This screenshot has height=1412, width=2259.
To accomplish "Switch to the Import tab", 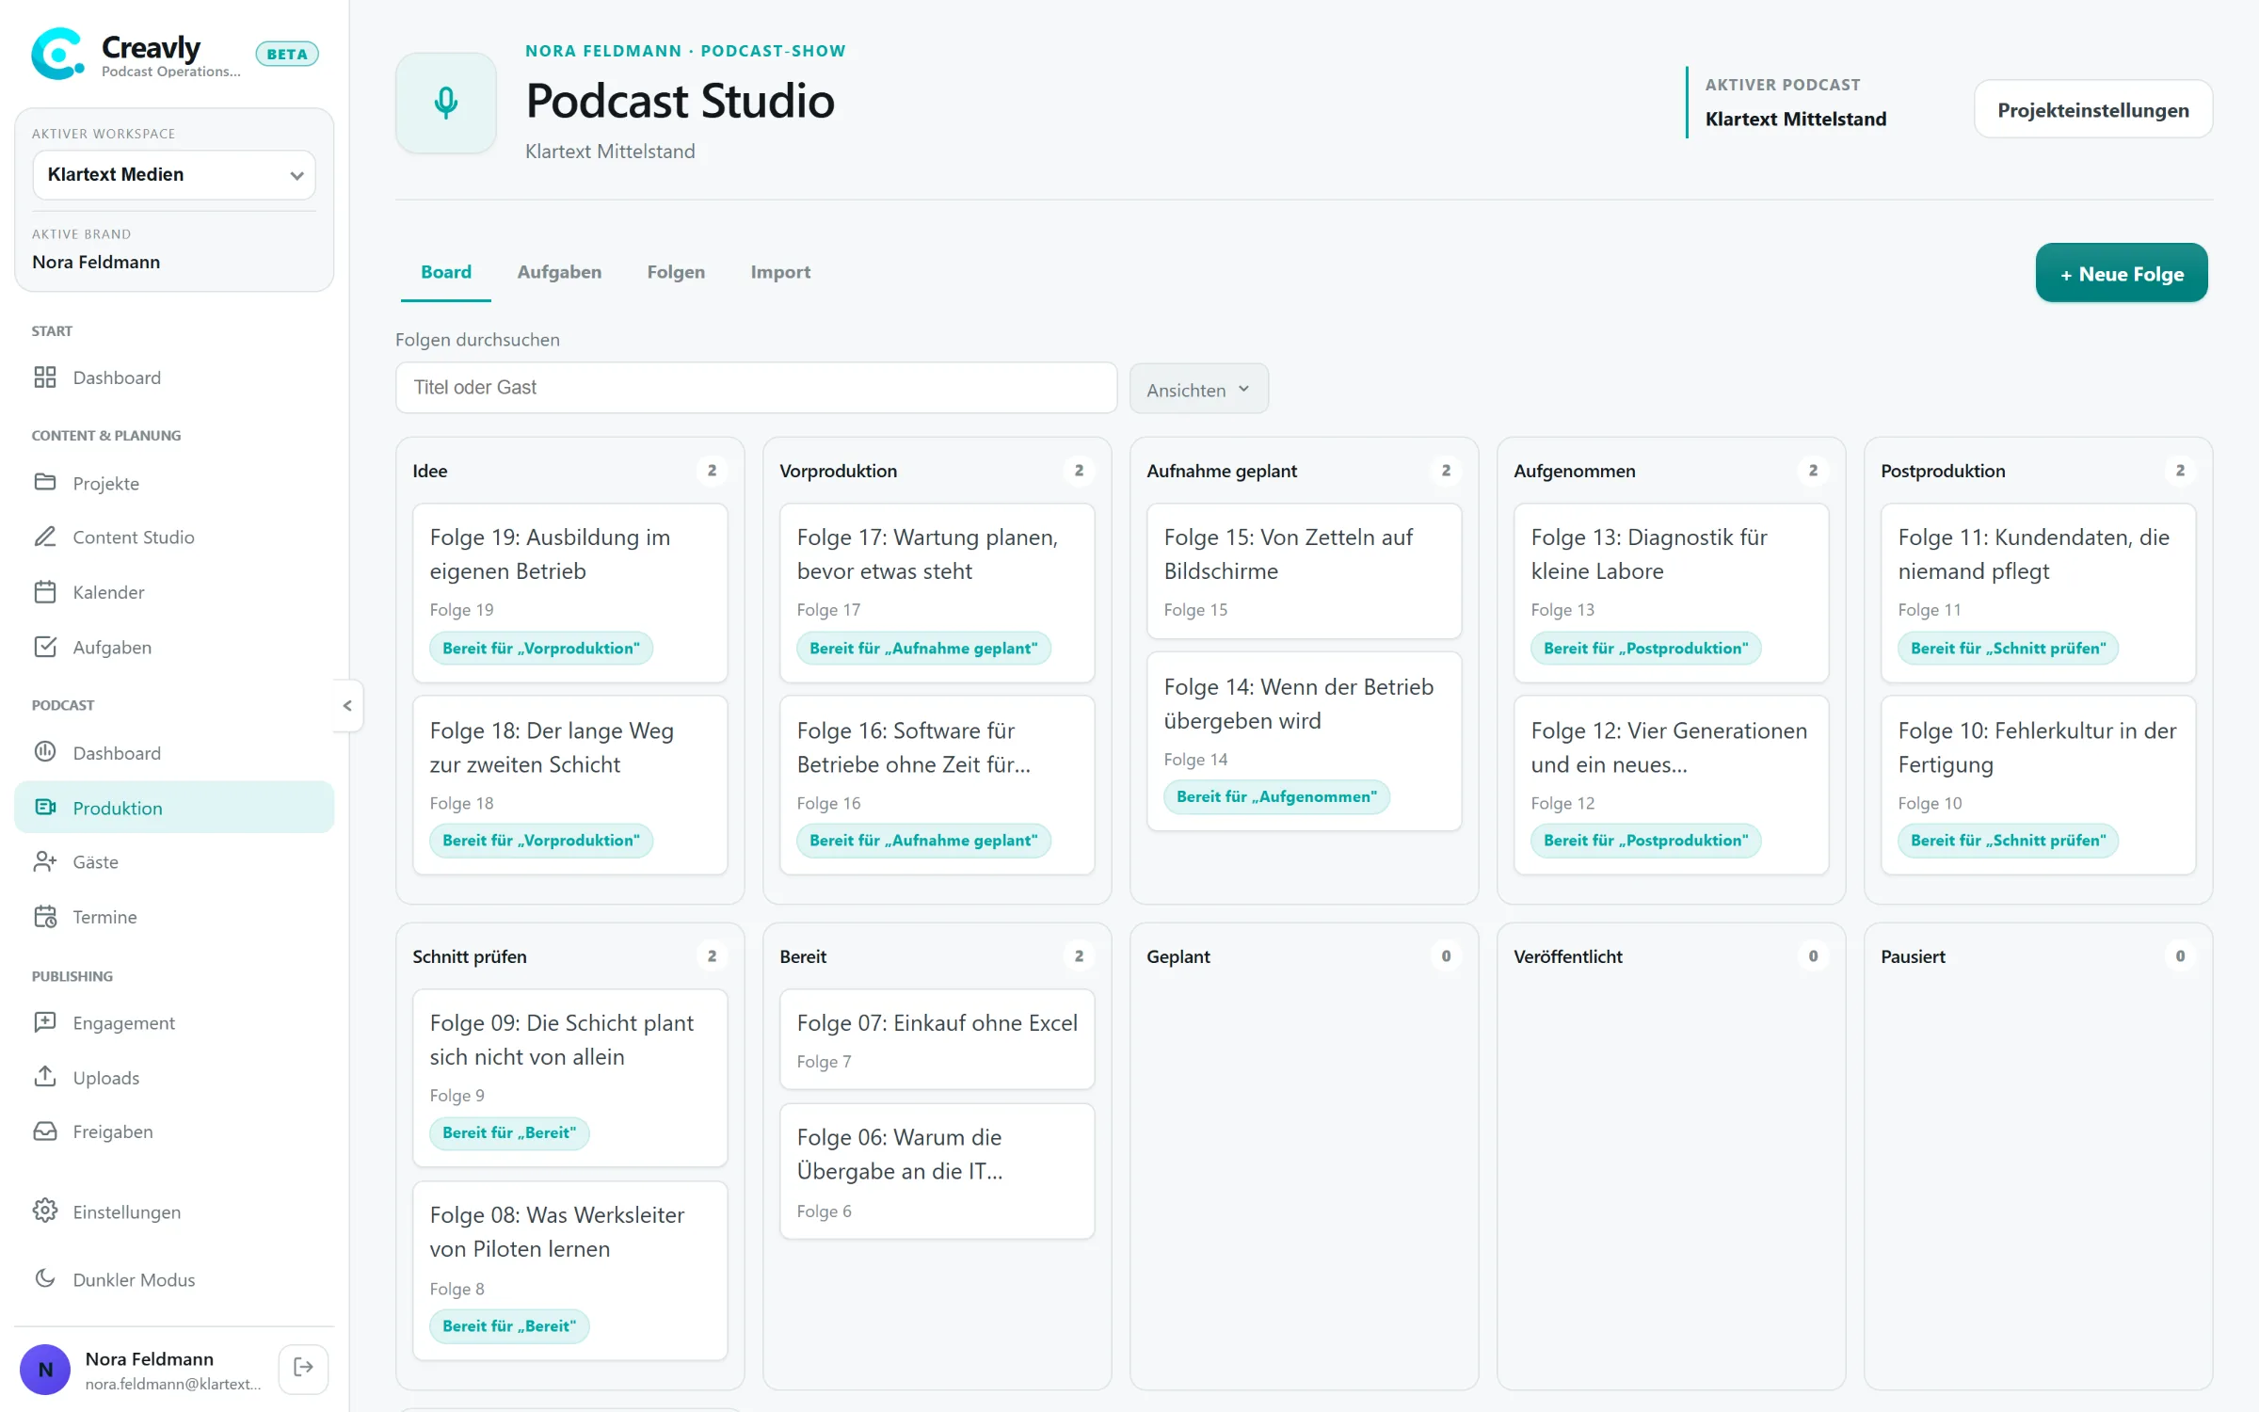I will [780, 272].
